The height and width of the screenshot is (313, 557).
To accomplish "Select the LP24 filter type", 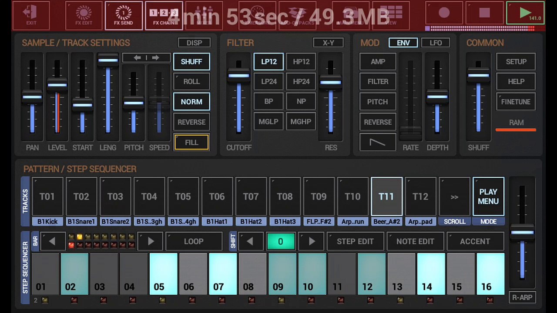I will (268, 82).
